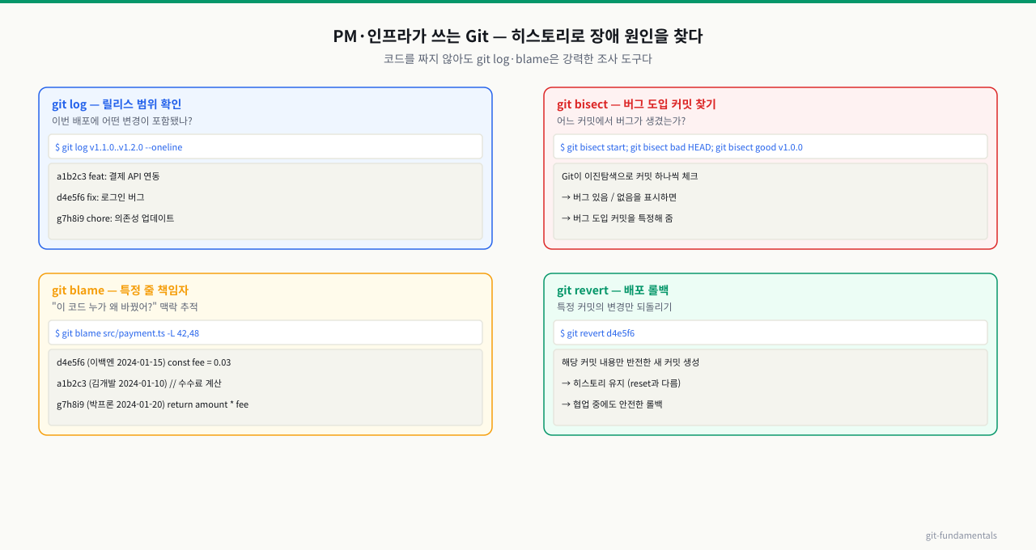The height and width of the screenshot is (550, 1036).
Task: Select line 'd4e5f6 fix: 로그인 버그'
Action: 100,197
